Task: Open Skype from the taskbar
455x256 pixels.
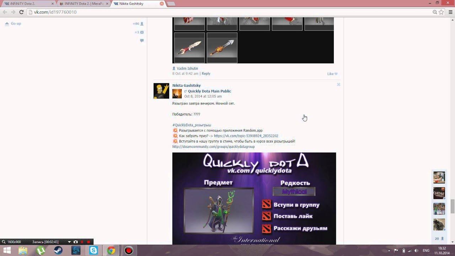Action: (93, 251)
